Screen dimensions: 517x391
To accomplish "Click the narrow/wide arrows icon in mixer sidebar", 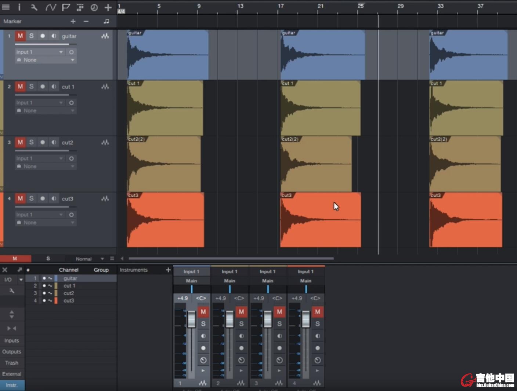I will click(12, 328).
